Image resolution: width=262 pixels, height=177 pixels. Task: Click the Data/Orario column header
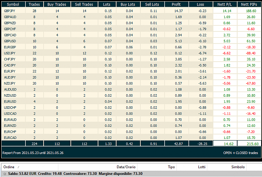126,167
